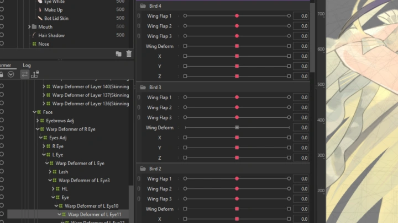The width and height of the screenshot is (398, 223).
Task: Toggle visibility circle for Warp Deformer of L Eye11
Action: click(x=2, y=214)
